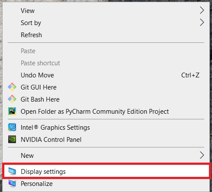This screenshot has width=212, height=192.
Task: Click the Personalize monitor icon
Action: tap(12, 183)
